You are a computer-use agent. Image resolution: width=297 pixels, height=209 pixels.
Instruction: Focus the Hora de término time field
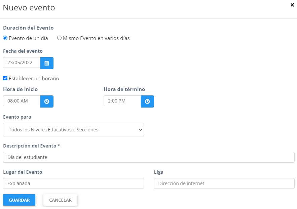click(x=122, y=101)
